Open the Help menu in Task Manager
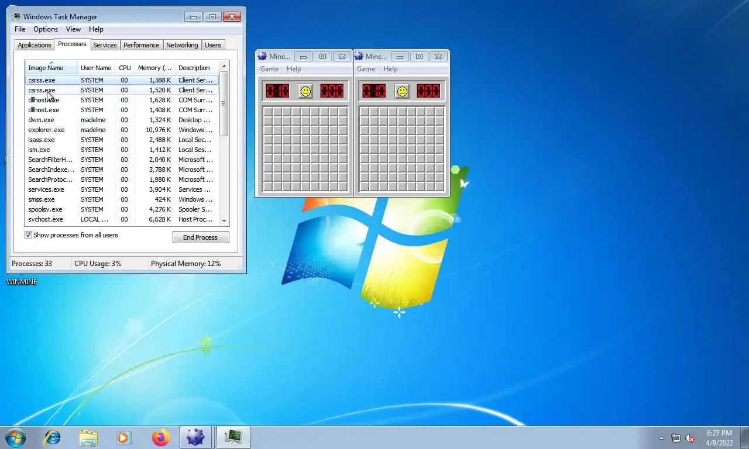749x449 pixels. tap(96, 29)
